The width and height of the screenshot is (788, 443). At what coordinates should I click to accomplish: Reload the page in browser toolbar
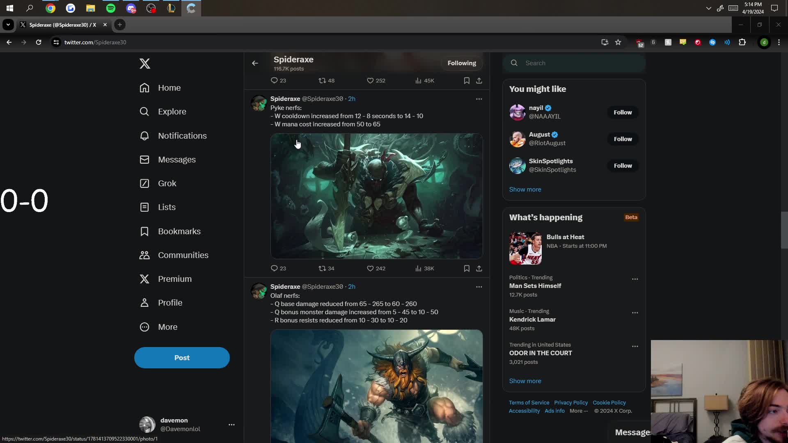[x=39, y=42]
